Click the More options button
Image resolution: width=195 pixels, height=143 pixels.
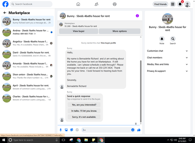click(120, 31)
